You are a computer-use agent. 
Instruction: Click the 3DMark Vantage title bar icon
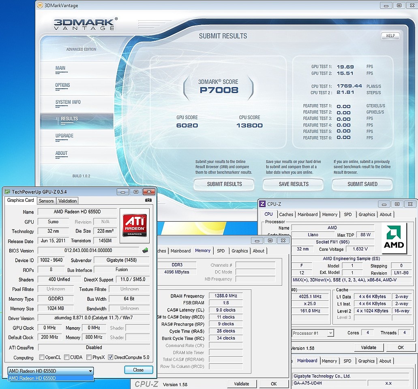[x=40, y=5]
